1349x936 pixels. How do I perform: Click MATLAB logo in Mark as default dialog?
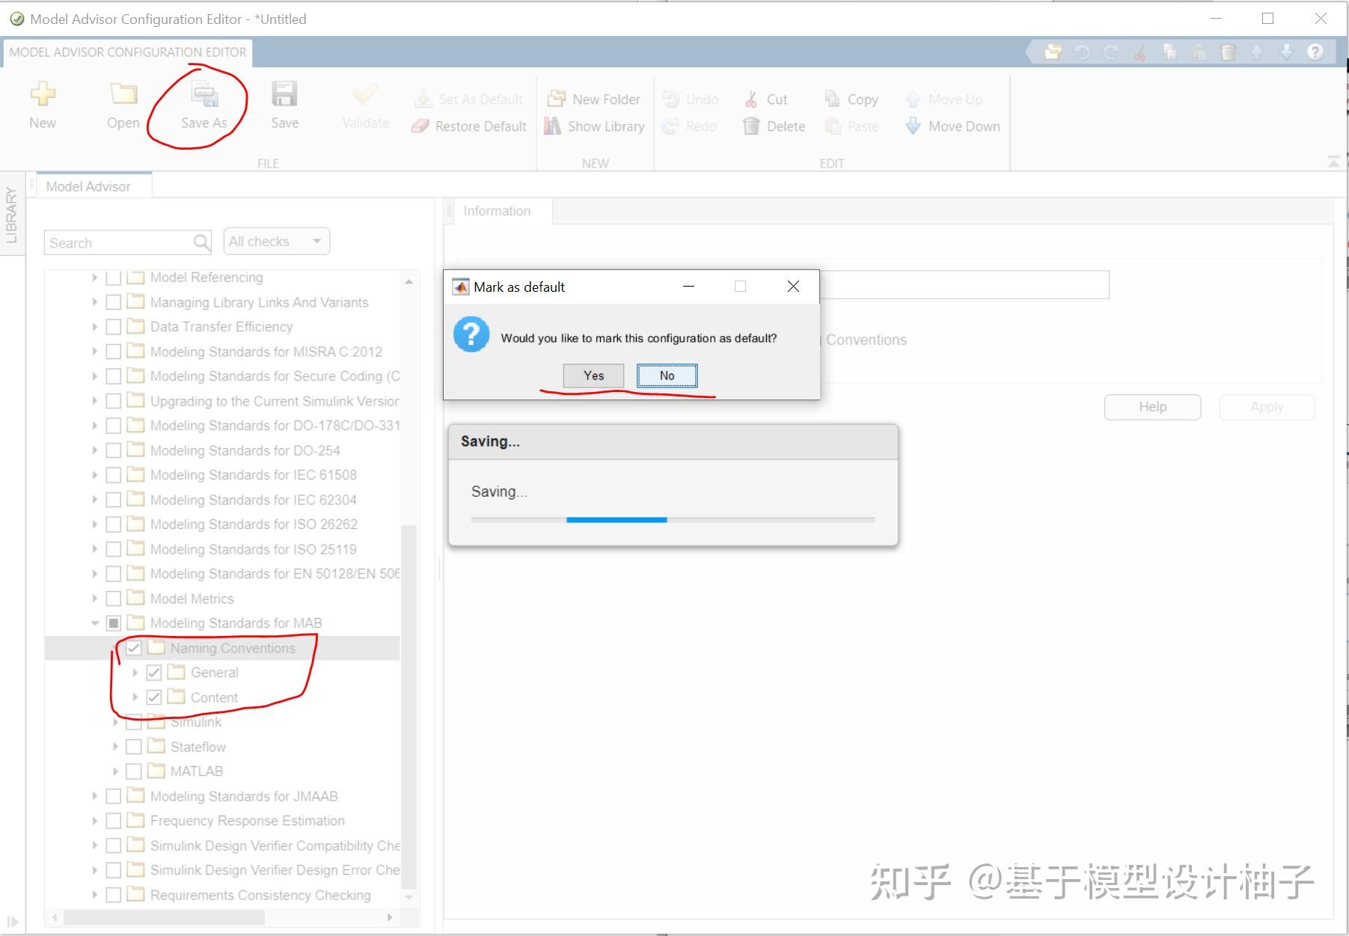point(461,287)
